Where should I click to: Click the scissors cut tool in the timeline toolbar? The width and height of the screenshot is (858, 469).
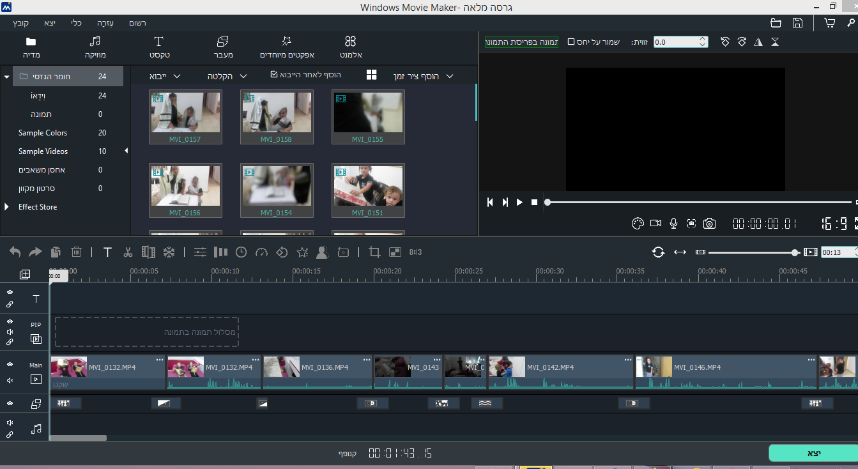[128, 252]
